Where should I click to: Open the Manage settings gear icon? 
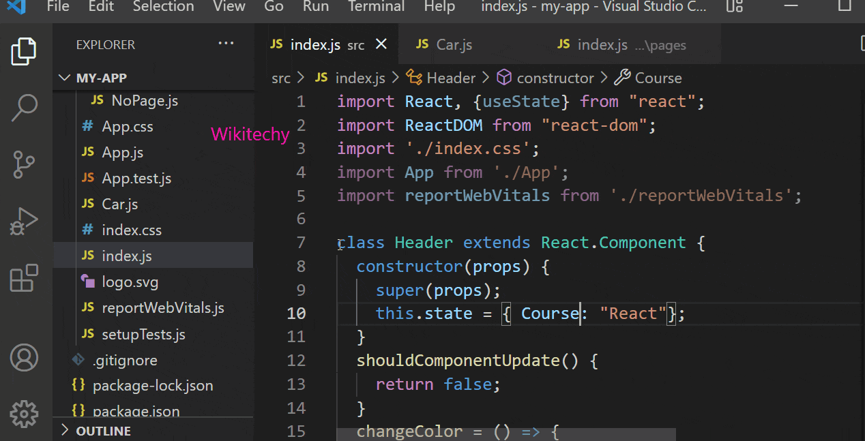24,412
